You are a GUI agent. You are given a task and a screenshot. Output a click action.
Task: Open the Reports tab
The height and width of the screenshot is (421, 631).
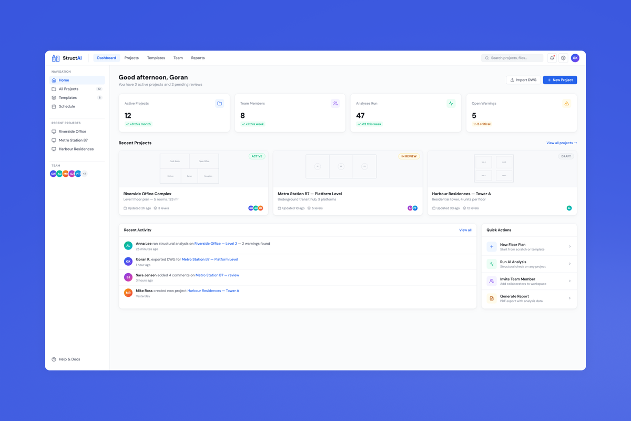tap(198, 58)
